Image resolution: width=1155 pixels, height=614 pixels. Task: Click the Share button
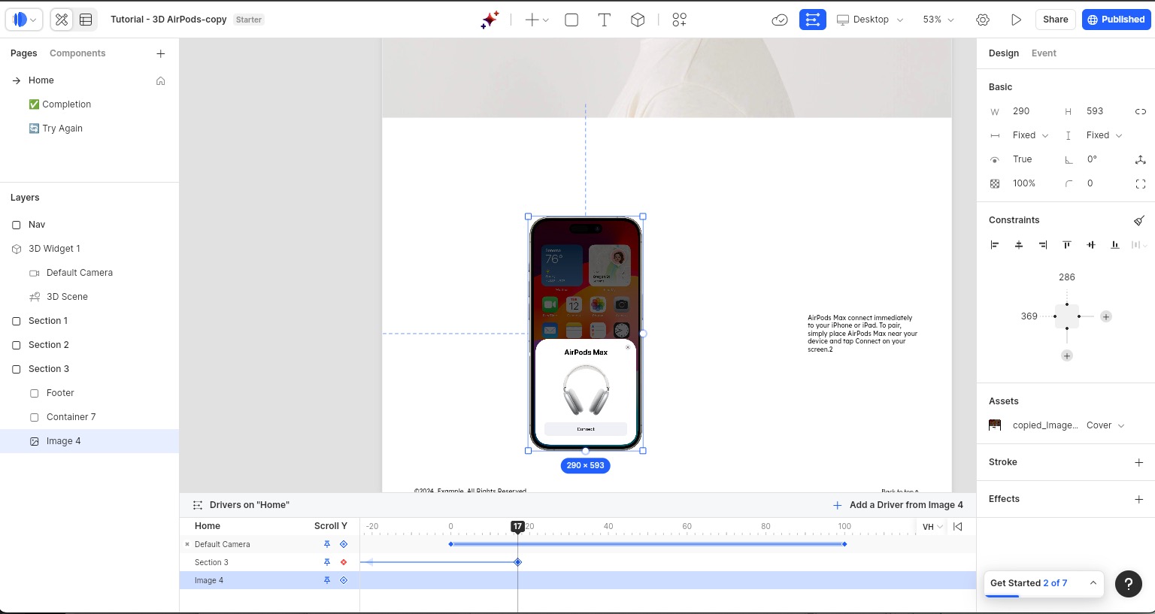1056,20
